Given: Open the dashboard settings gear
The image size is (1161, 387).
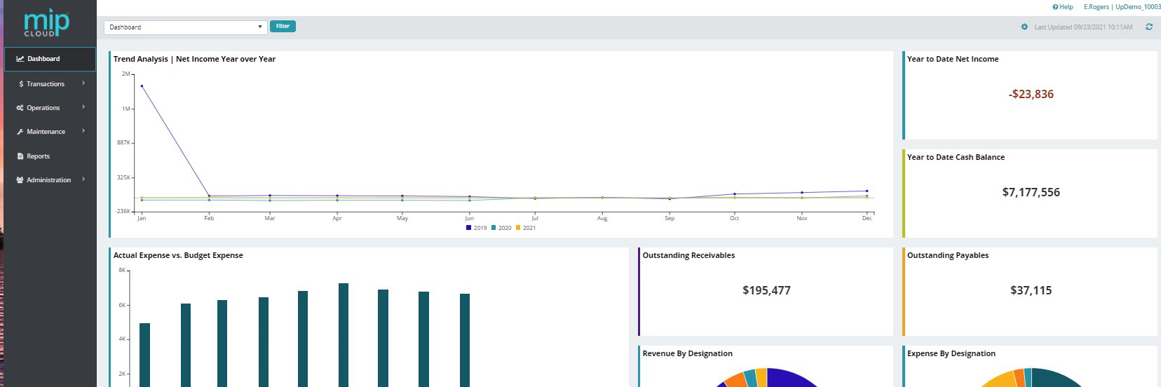Looking at the screenshot, I should [1024, 27].
